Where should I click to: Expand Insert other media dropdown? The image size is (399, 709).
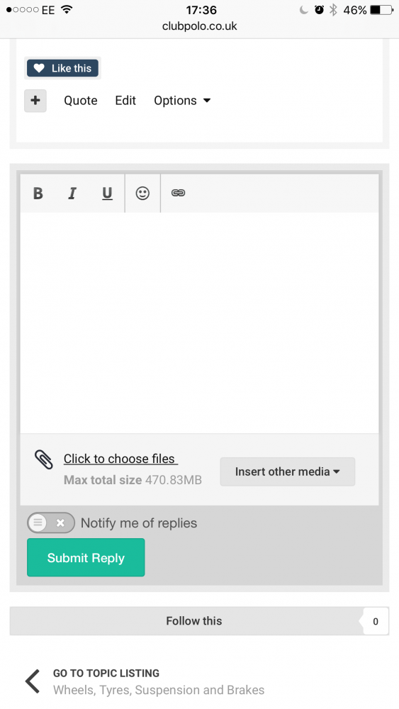coord(288,471)
